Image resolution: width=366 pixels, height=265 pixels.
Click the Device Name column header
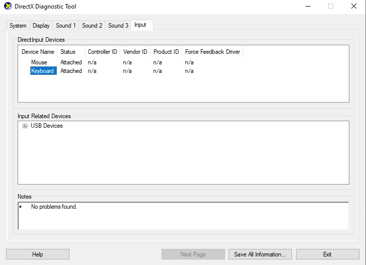click(38, 52)
